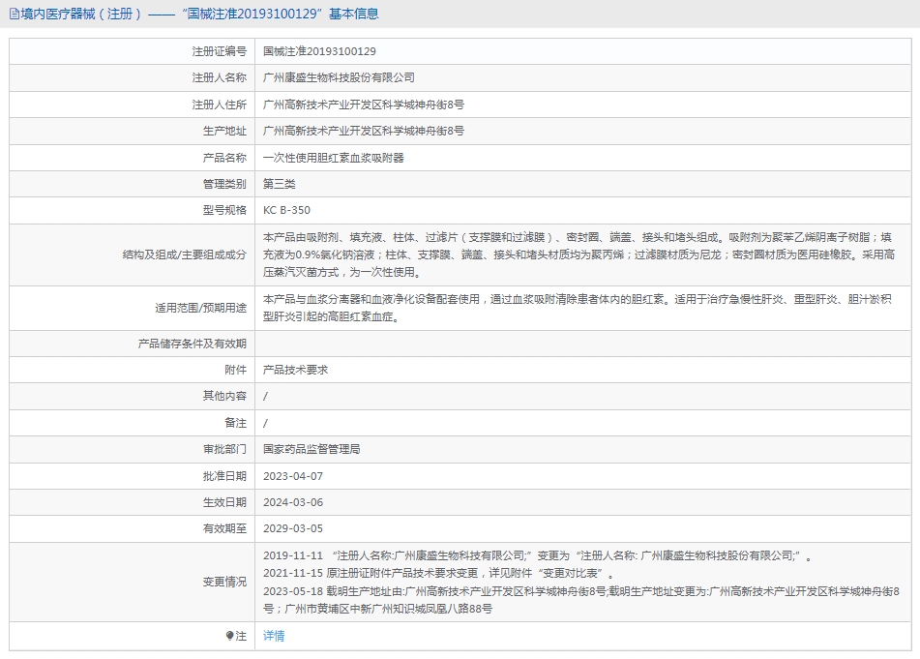
Task: Click the 注 label in last row
Action: tap(241, 636)
